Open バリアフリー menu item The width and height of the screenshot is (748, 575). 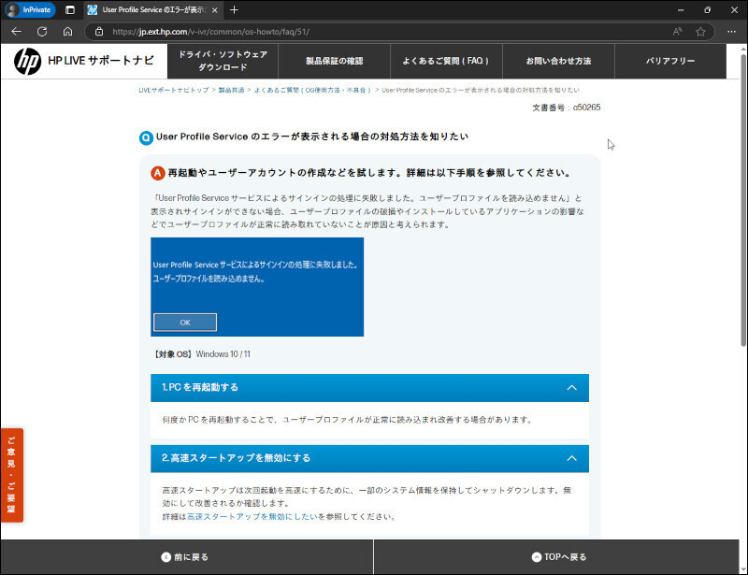(670, 61)
